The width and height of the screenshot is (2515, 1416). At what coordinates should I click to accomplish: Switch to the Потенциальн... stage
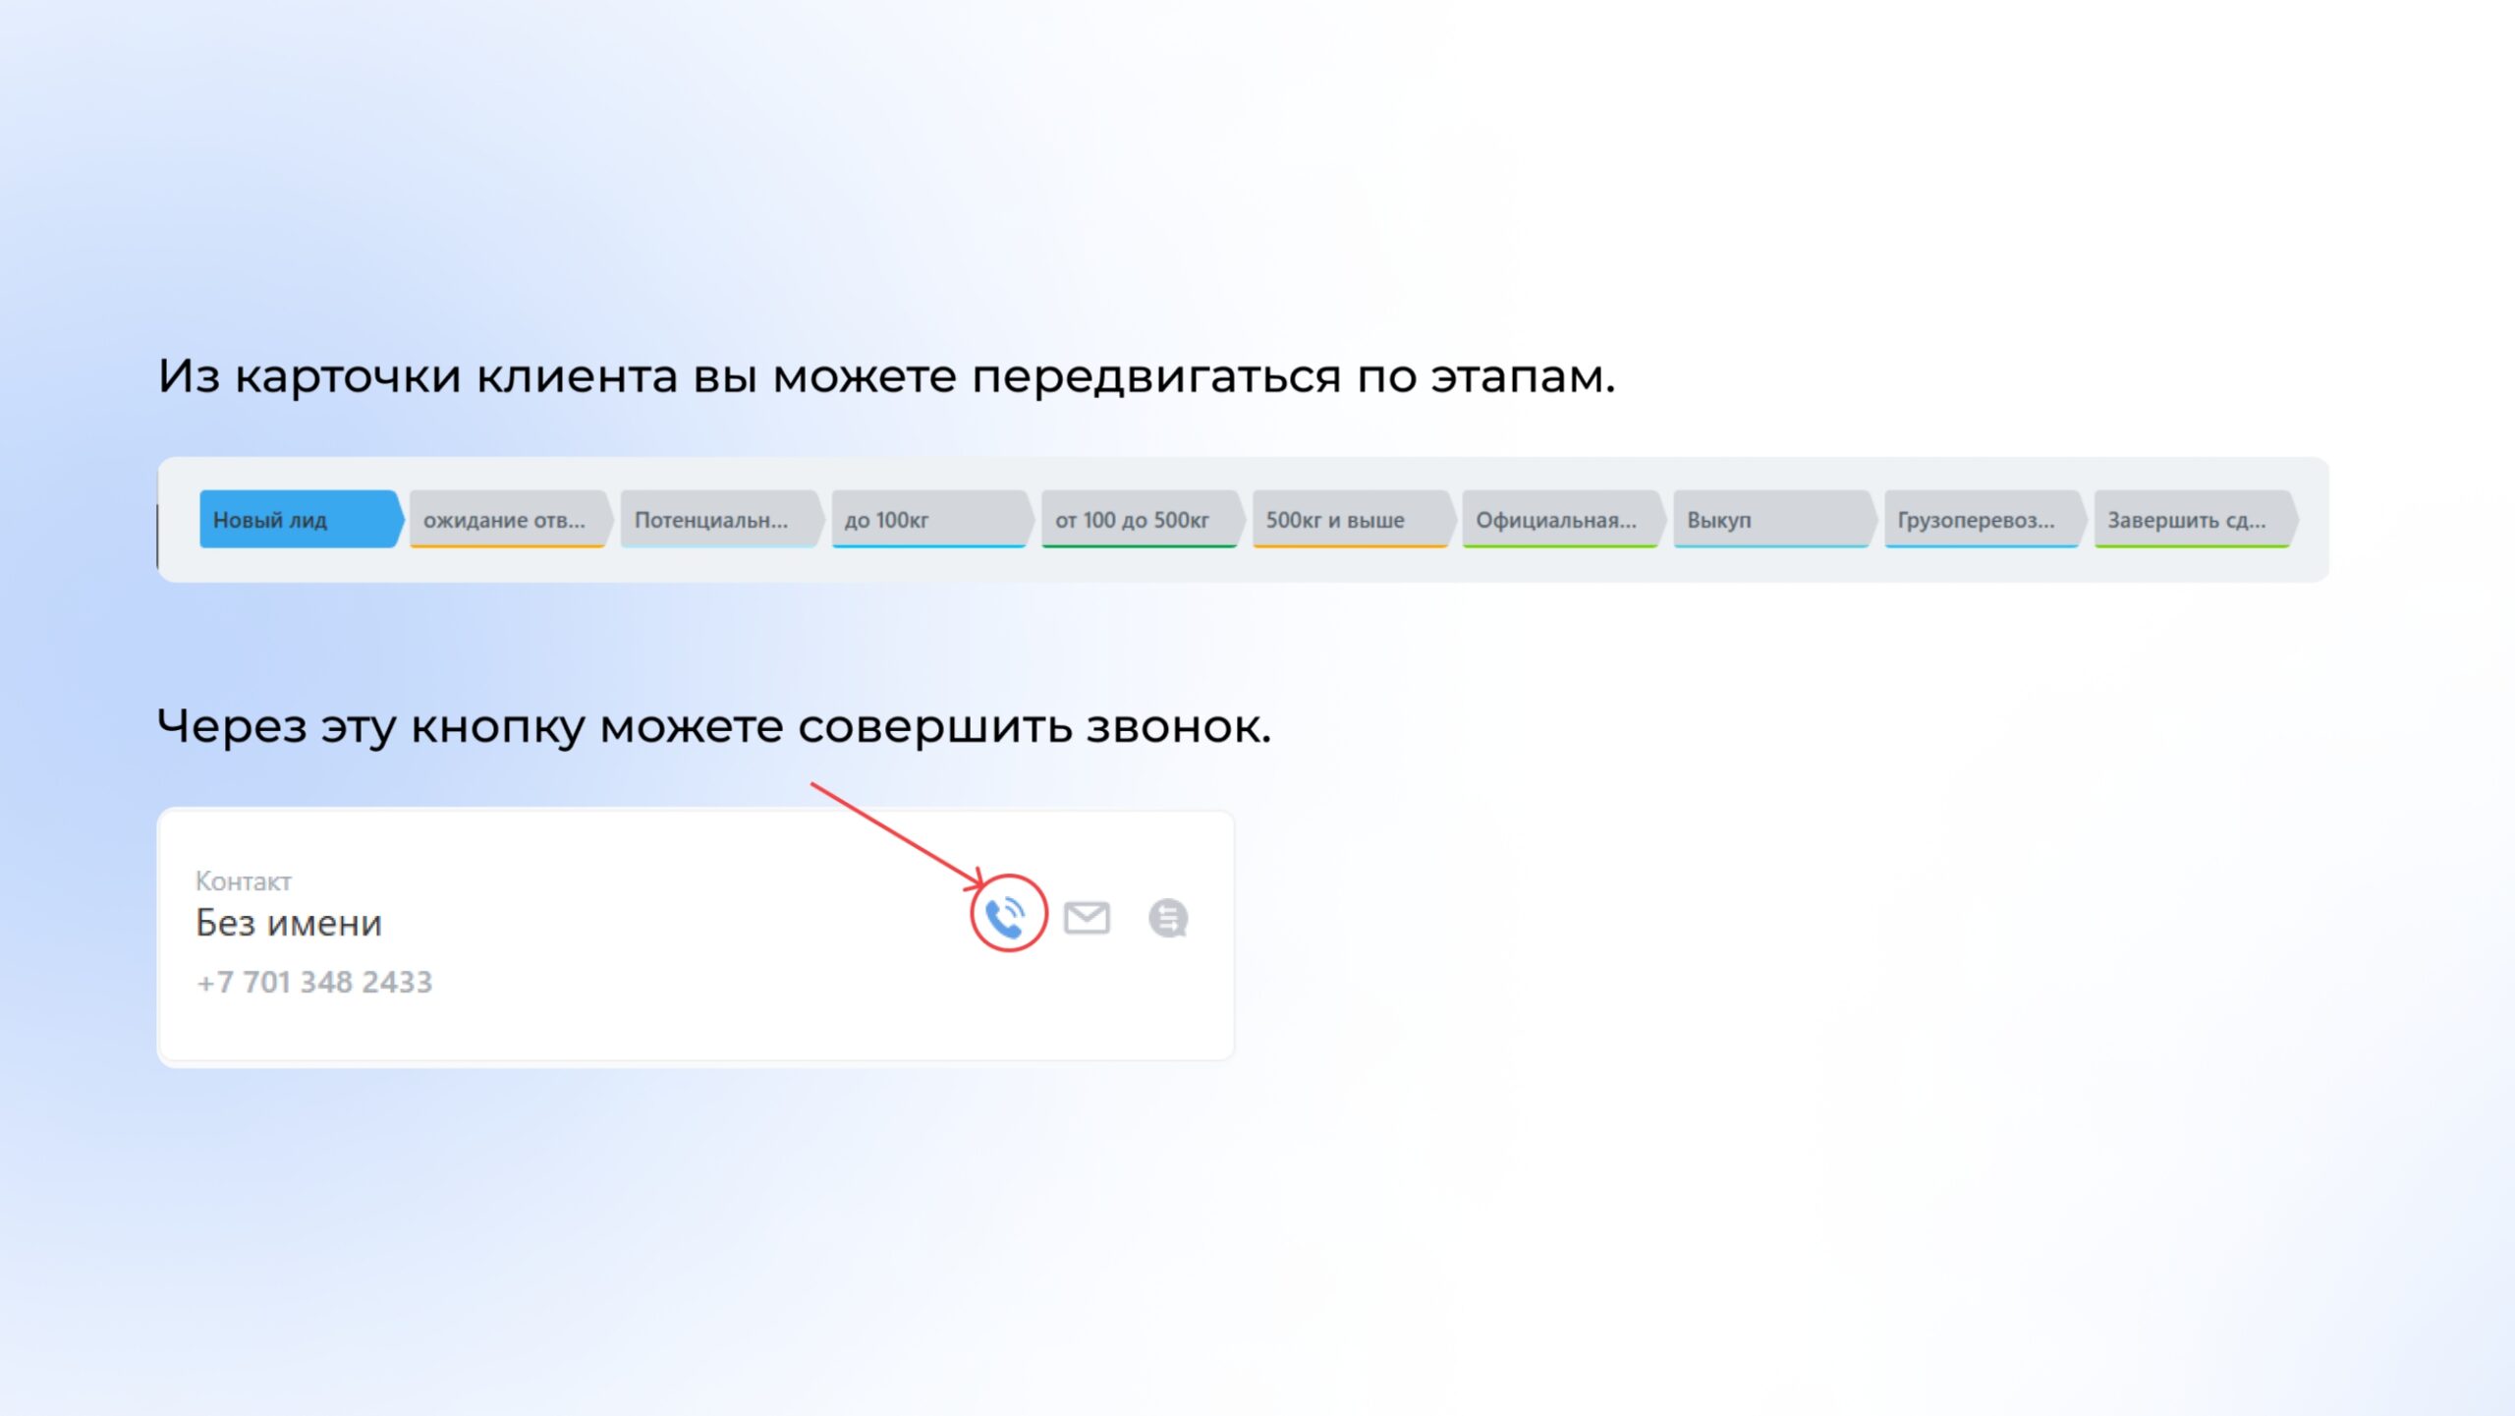722,520
